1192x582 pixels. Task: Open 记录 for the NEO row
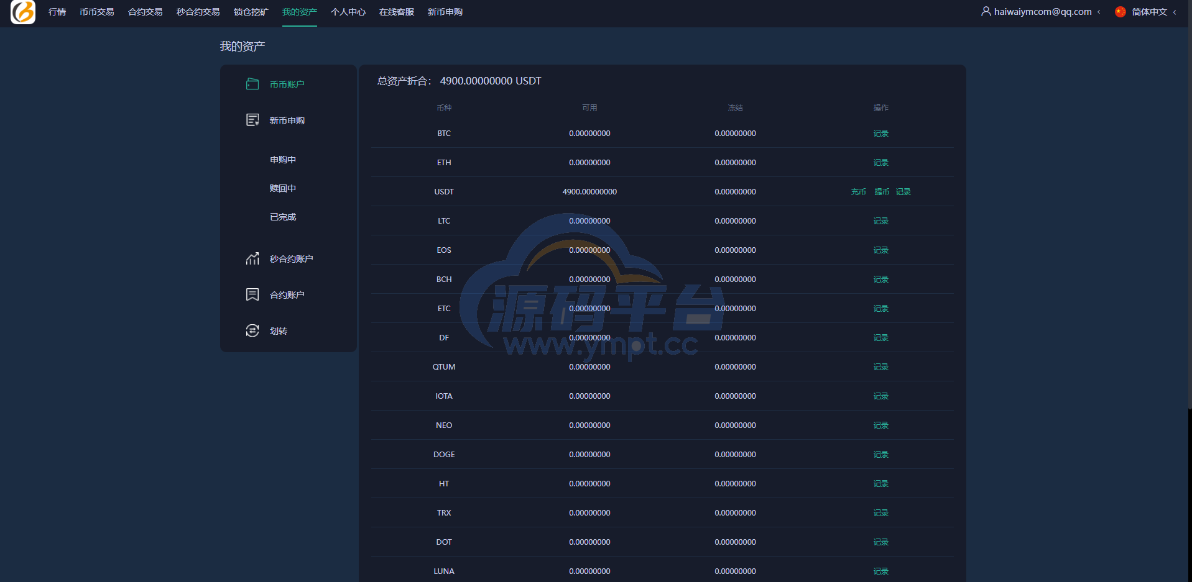point(881,425)
